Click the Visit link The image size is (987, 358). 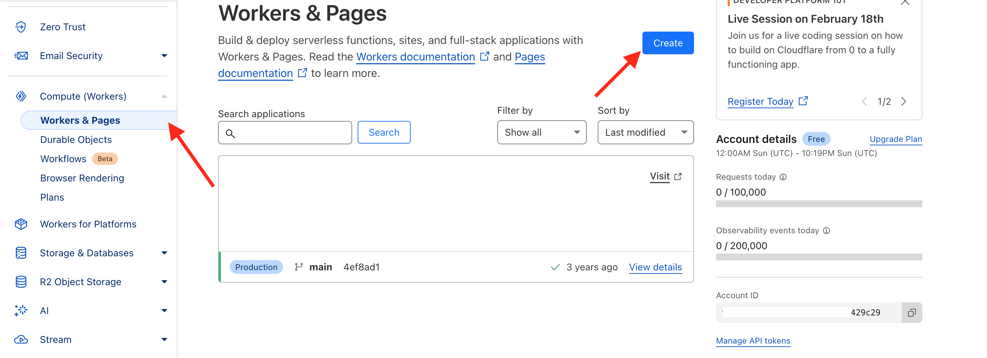click(659, 176)
